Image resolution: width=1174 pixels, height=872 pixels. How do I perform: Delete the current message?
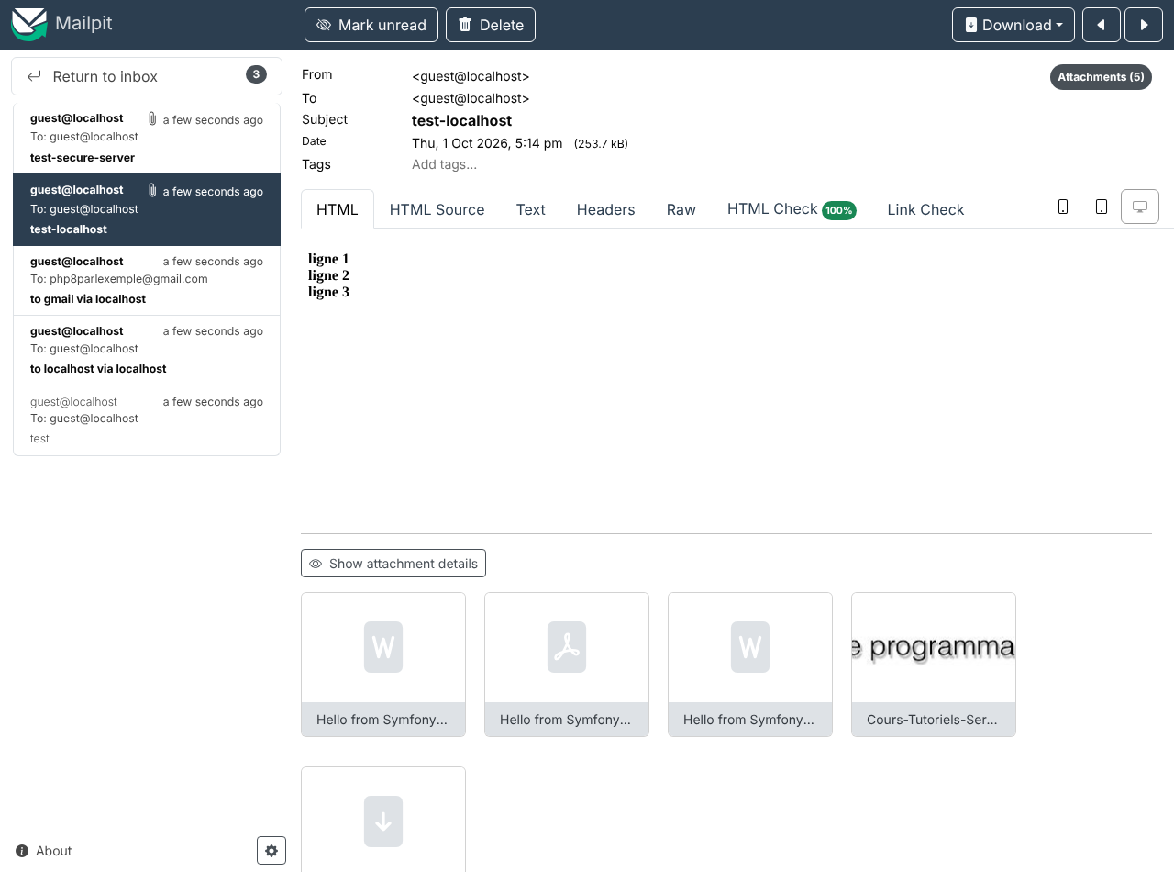pyautogui.click(x=491, y=25)
